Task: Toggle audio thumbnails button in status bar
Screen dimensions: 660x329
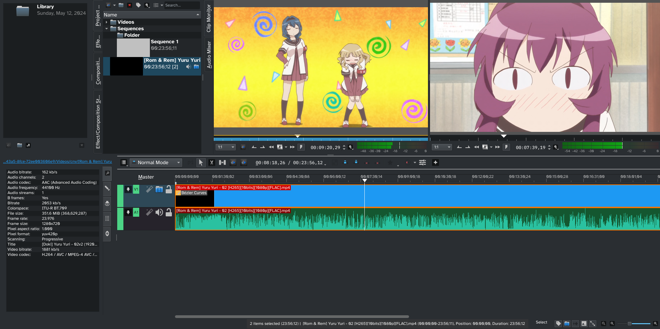Action: point(575,324)
